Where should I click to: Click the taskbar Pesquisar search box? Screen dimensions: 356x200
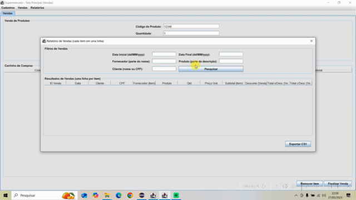[44, 195]
